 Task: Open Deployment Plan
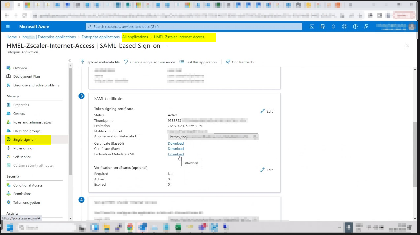click(x=26, y=76)
